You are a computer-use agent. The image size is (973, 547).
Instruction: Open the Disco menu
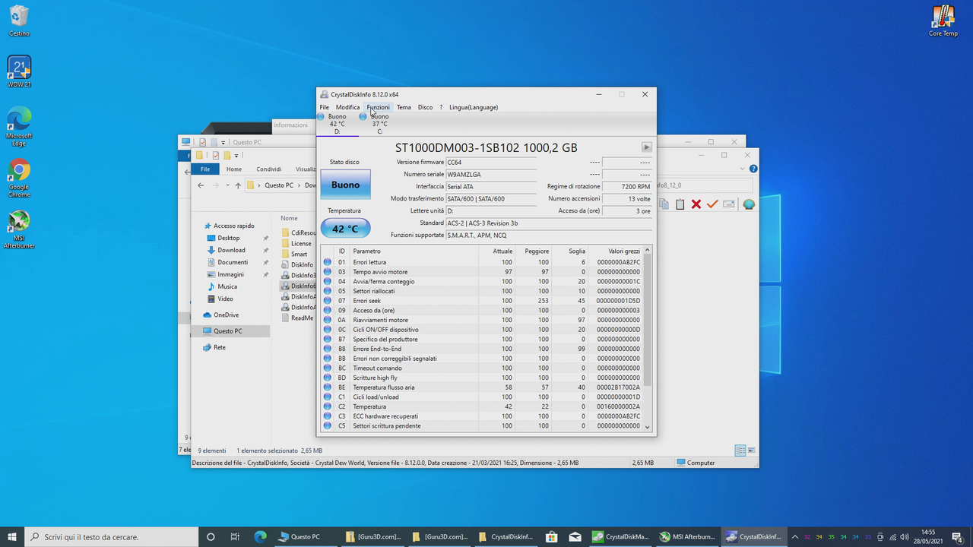[x=425, y=107]
